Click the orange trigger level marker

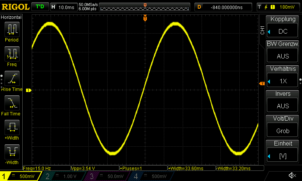tap(262, 83)
